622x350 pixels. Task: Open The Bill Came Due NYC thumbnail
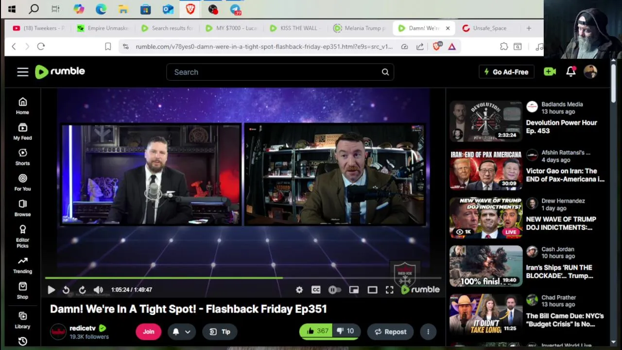point(486,314)
